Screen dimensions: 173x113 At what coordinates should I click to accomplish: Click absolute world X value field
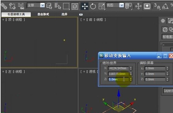(118, 68)
